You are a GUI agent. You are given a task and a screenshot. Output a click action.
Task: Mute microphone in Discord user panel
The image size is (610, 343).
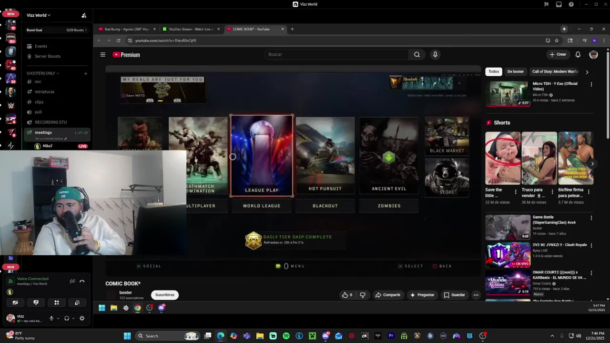51,318
